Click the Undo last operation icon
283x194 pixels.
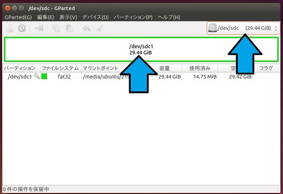click(x=87, y=28)
